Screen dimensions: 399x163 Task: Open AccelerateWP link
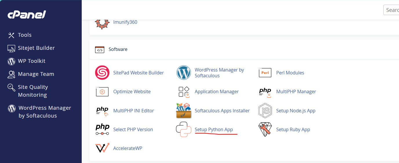coord(128,148)
